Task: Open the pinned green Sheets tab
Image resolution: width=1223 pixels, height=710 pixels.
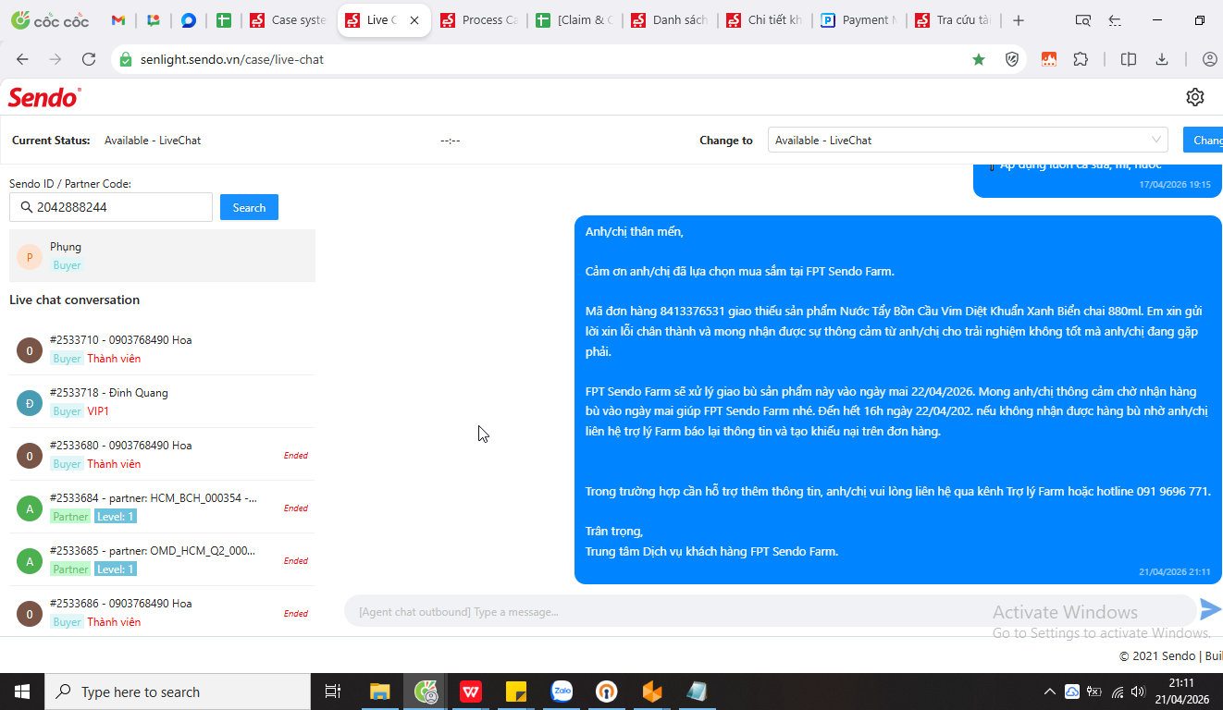Action: (x=224, y=20)
